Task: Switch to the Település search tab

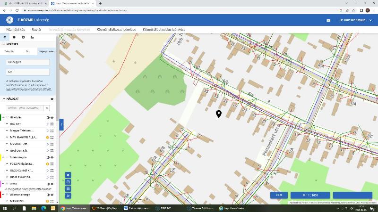Action: pyautogui.click(x=9, y=51)
